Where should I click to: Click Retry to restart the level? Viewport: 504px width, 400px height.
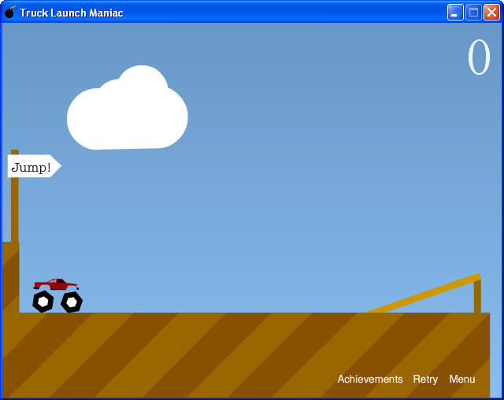[425, 380]
